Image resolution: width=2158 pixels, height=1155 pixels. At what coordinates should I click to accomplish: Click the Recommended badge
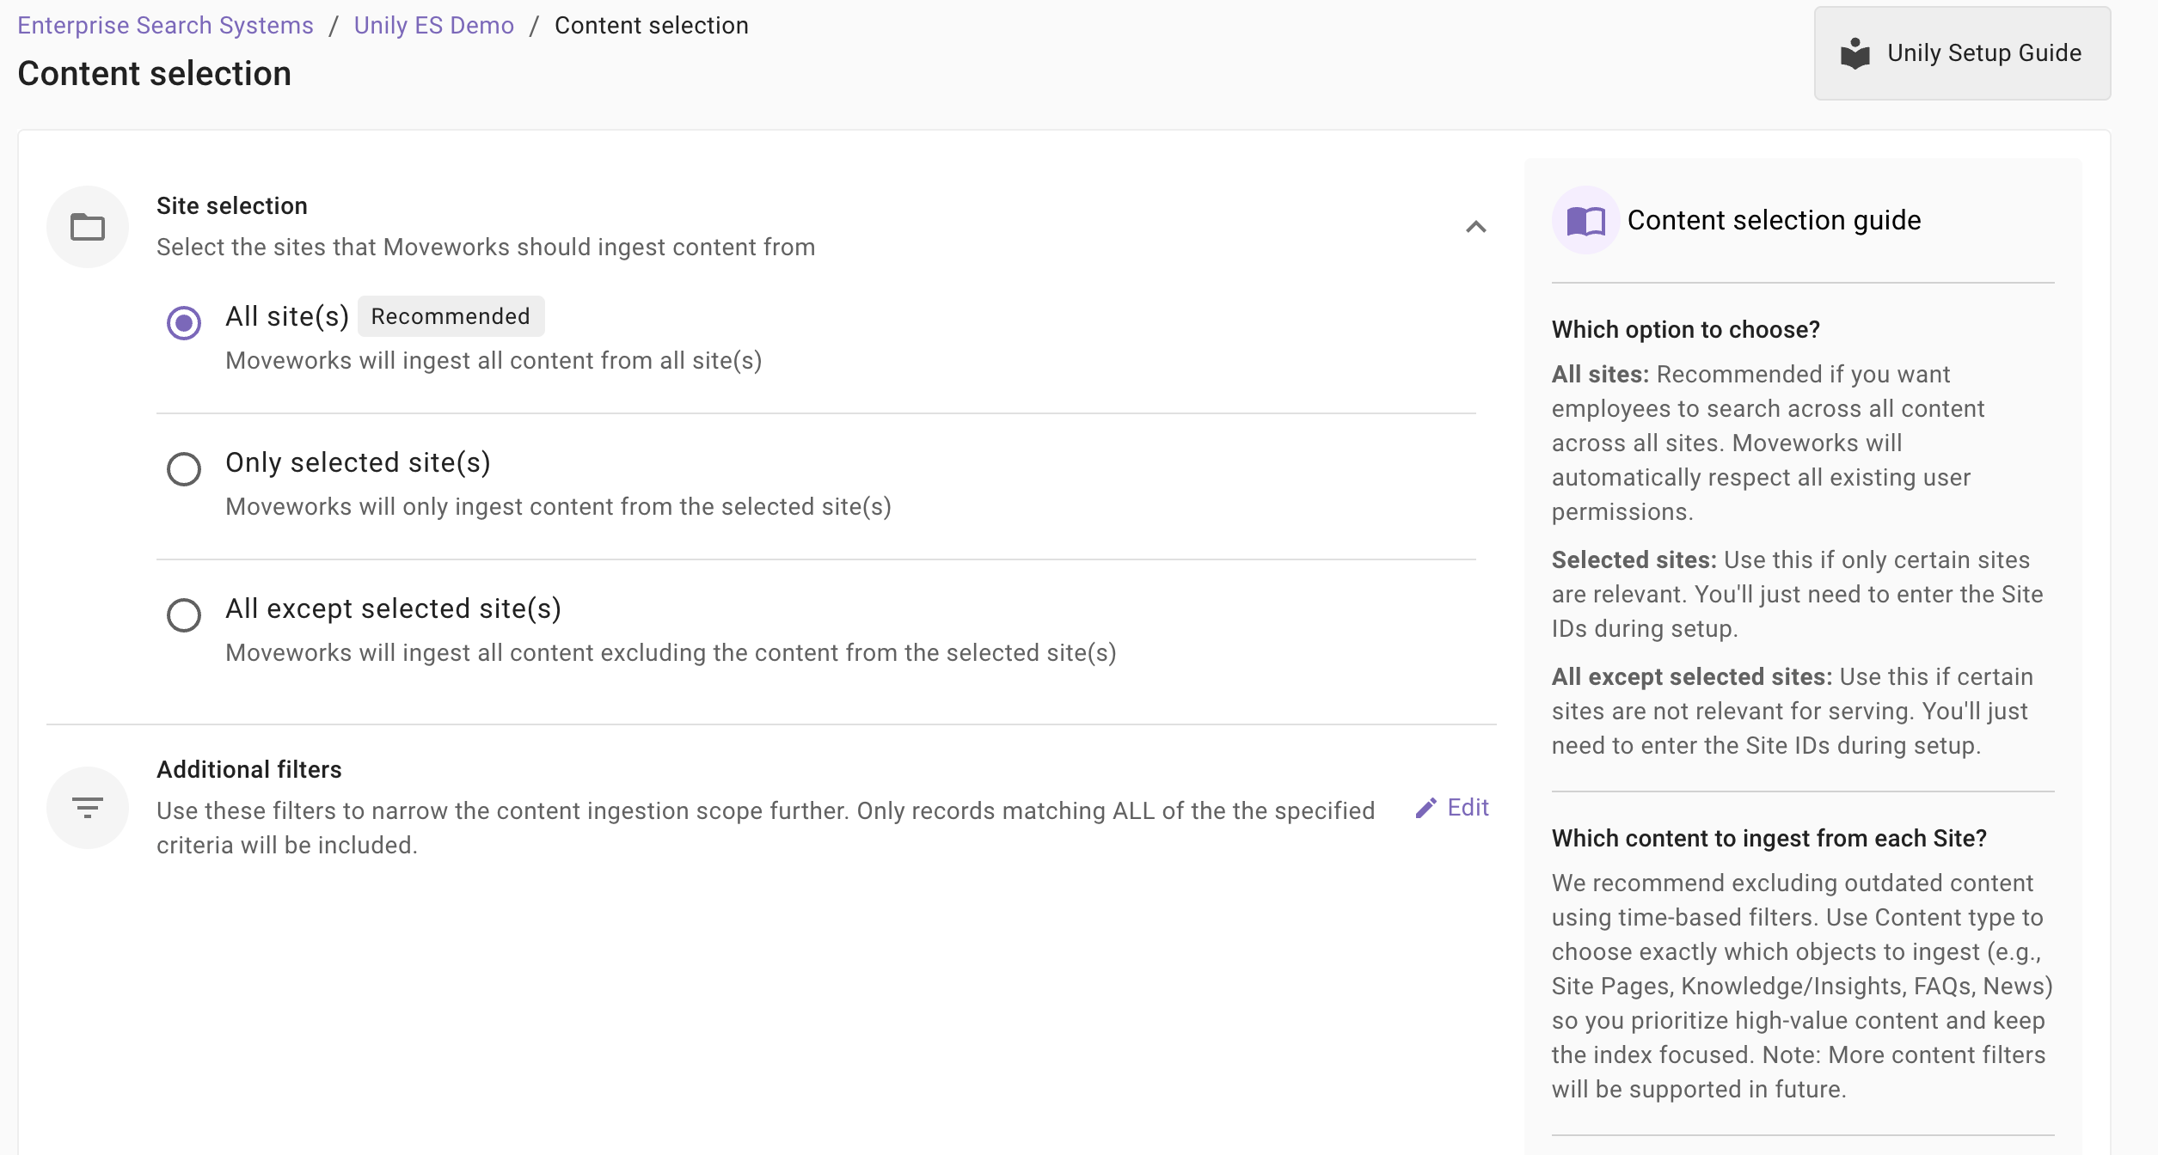(451, 316)
